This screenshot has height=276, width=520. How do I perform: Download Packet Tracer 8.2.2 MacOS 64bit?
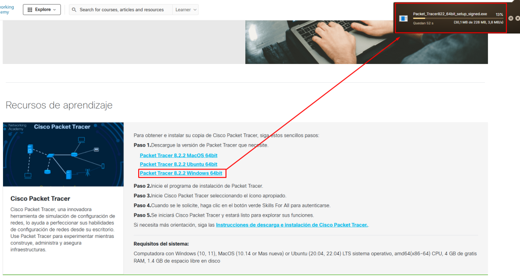coord(178,155)
